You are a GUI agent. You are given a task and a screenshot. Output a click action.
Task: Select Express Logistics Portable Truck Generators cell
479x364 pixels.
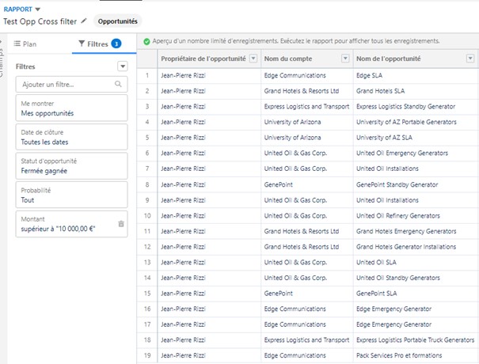tap(415, 340)
